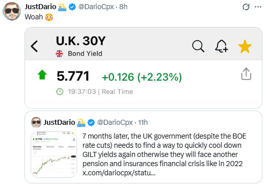
Task: Click the blue verified badge at top
Action: point(72,7)
